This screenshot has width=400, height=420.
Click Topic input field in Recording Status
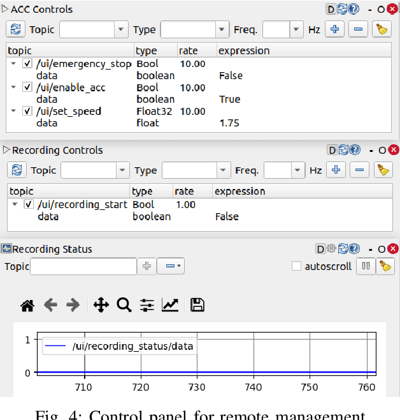(x=83, y=266)
